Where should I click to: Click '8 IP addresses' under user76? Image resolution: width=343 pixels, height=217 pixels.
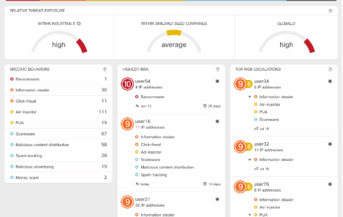click(x=268, y=190)
